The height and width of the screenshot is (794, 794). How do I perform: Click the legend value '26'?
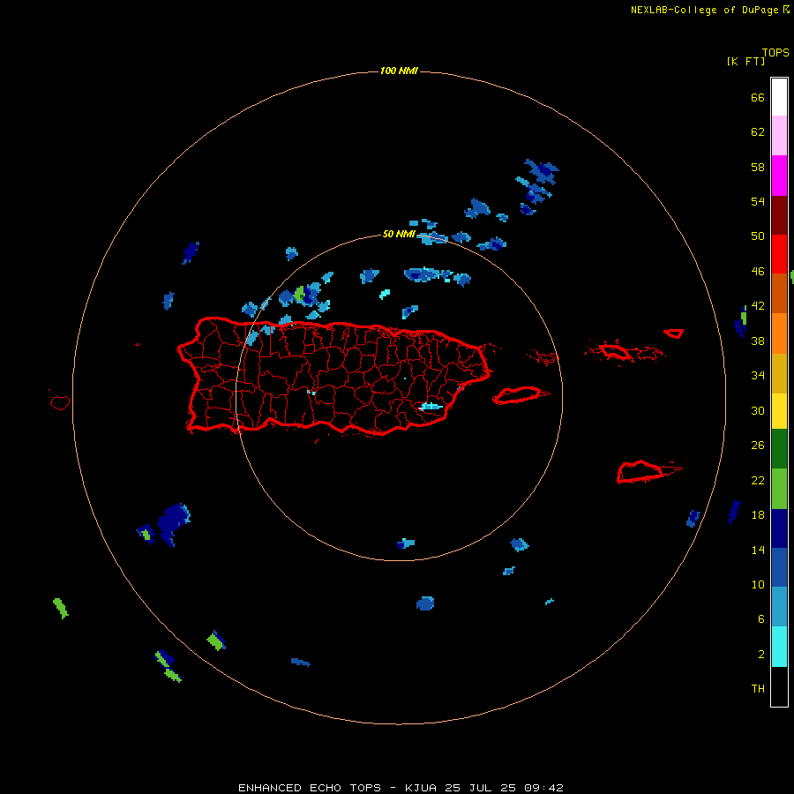[758, 446]
